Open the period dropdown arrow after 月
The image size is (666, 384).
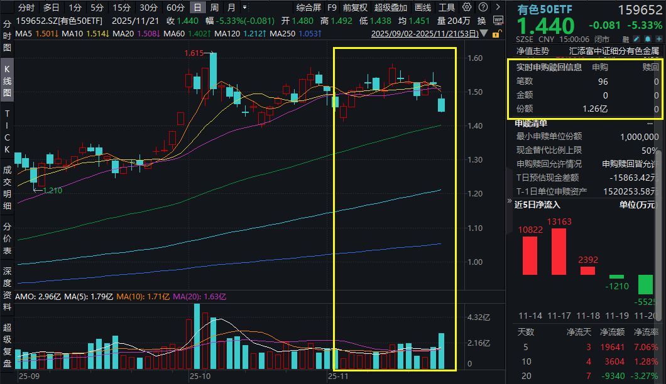coord(246,7)
